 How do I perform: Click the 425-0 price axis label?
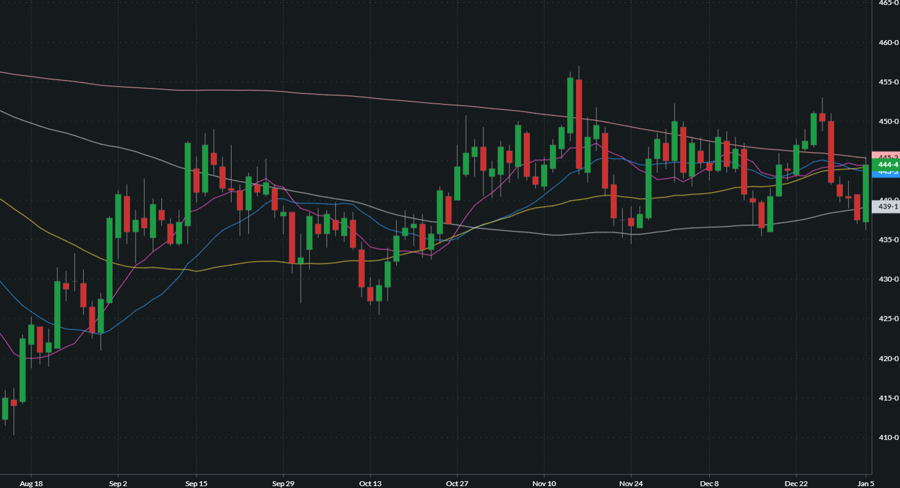click(888, 319)
